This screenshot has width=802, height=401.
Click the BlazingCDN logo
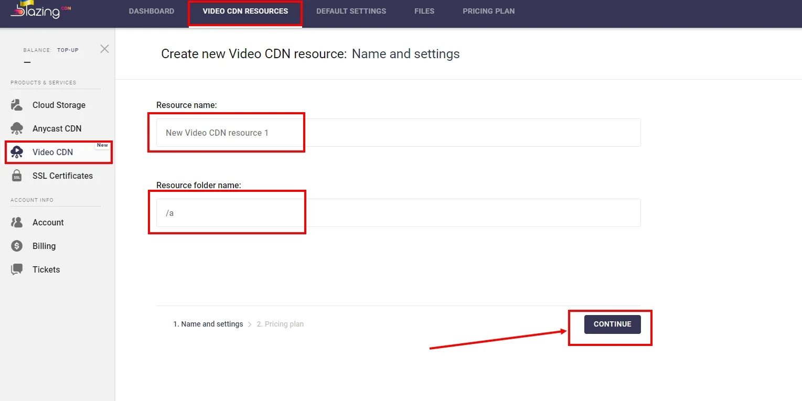tap(39, 10)
